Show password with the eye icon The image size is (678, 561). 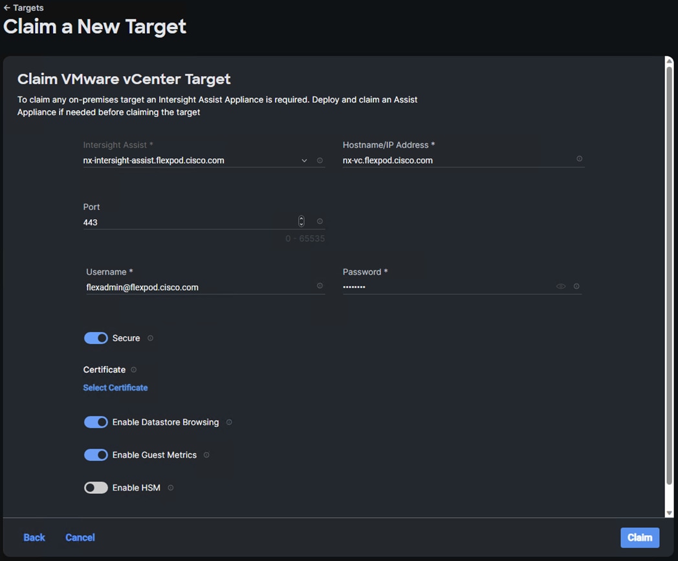click(x=561, y=286)
